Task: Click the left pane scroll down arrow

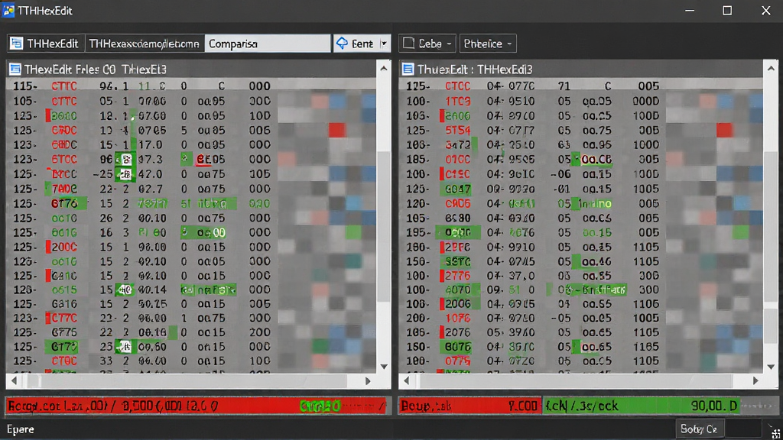Action: point(384,367)
